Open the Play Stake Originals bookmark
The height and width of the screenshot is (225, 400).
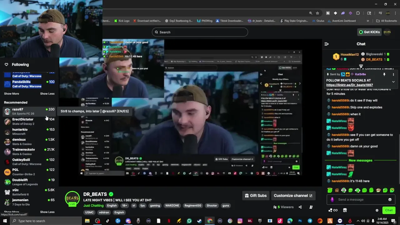tap(294, 21)
